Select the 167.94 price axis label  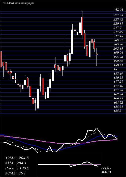click(x=118, y=95)
